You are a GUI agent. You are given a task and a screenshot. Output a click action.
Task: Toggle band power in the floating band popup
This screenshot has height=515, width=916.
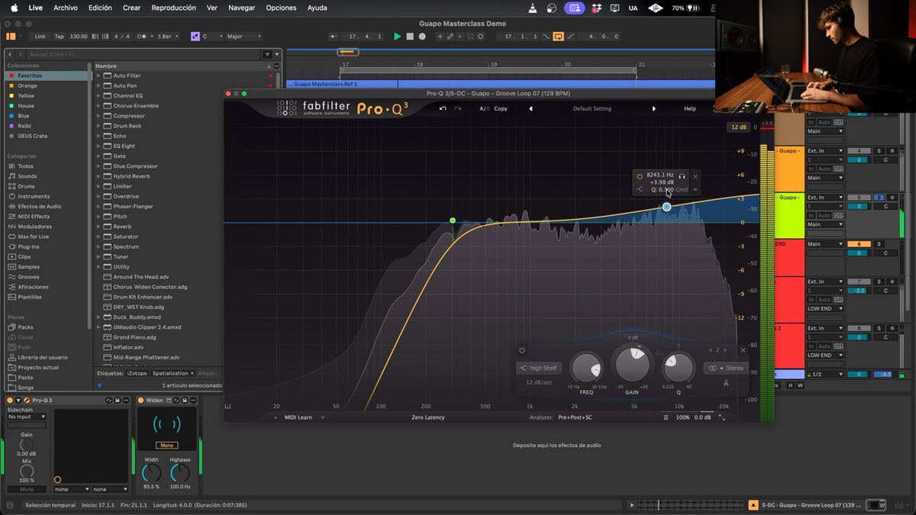coord(640,176)
